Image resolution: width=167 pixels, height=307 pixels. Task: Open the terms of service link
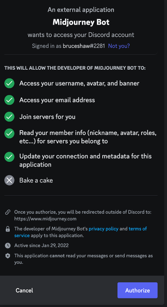81,232
